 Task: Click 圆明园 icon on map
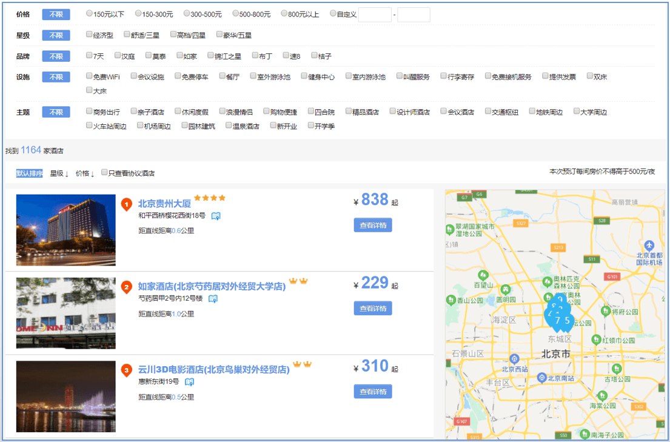(506, 290)
